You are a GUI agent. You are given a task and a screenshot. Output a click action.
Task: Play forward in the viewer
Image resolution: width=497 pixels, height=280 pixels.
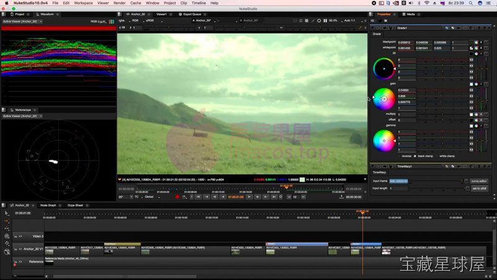[250, 197]
